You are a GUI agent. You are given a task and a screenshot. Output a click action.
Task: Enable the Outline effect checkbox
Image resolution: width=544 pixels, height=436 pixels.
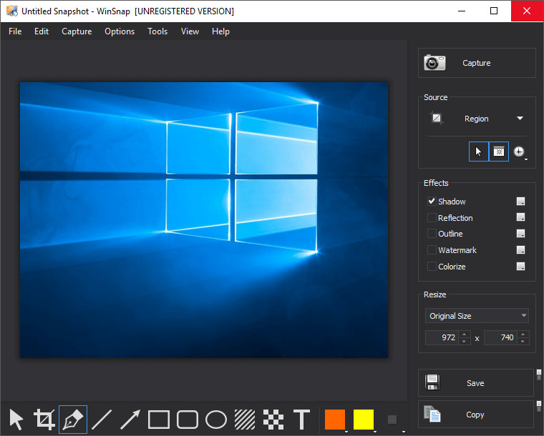tap(432, 234)
